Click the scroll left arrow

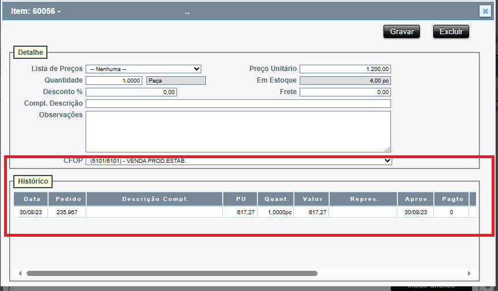pos(19,273)
